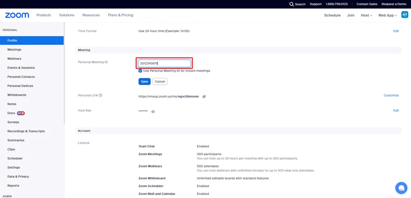
Task: Open Docs with NEW badge
Action: [11, 113]
